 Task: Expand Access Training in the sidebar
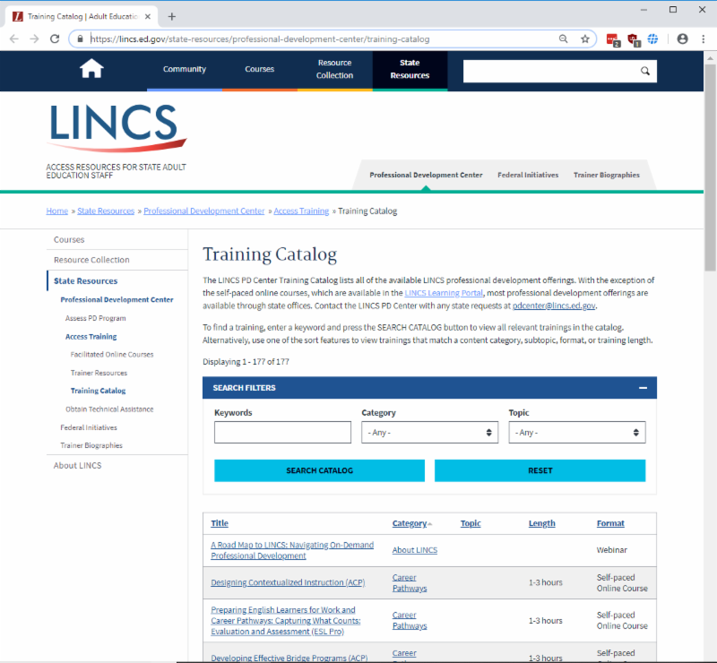tap(91, 336)
